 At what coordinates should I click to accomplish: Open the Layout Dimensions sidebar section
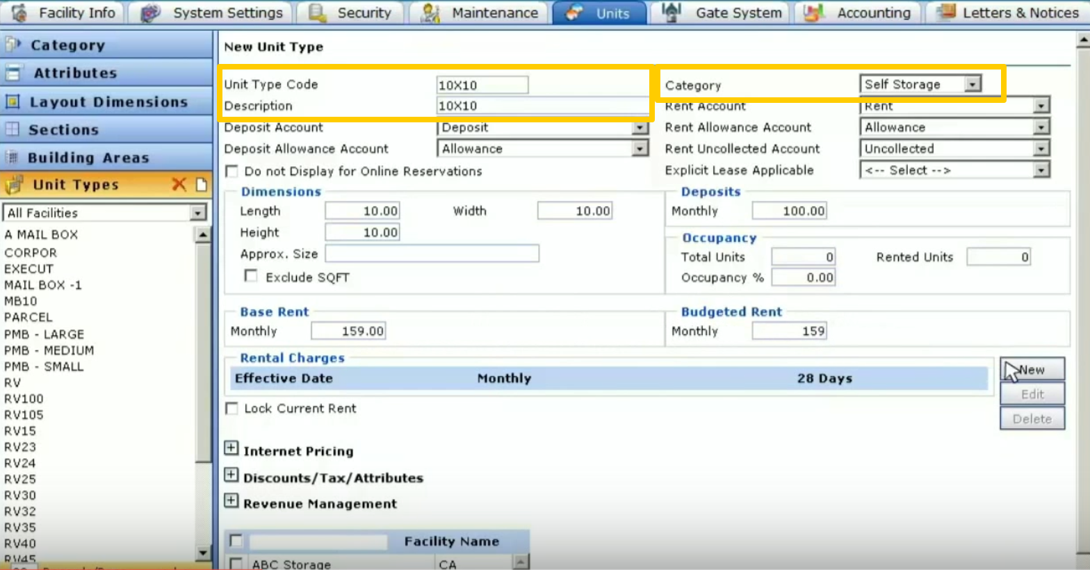click(106, 101)
